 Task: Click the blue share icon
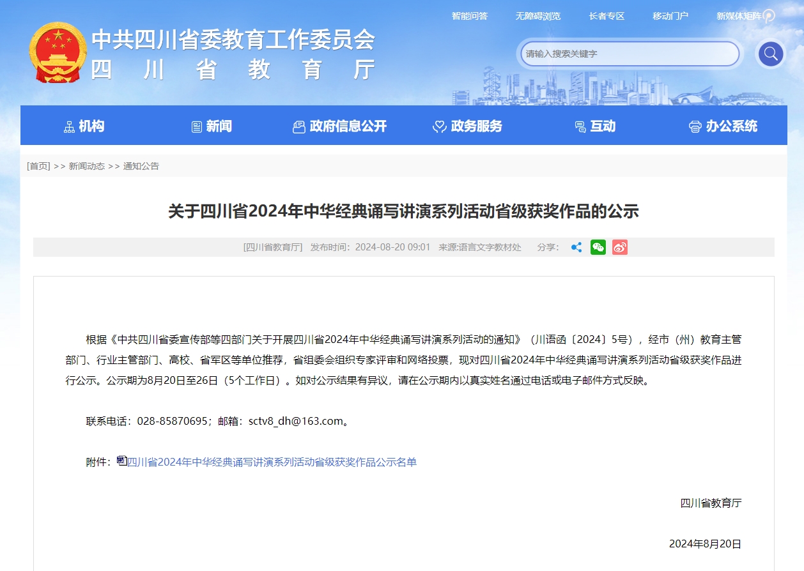point(576,247)
